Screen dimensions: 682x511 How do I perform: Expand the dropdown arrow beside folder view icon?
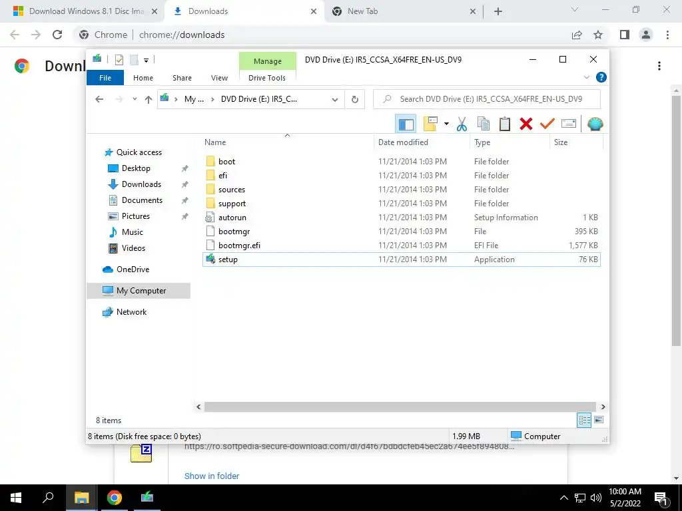[x=446, y=124]
